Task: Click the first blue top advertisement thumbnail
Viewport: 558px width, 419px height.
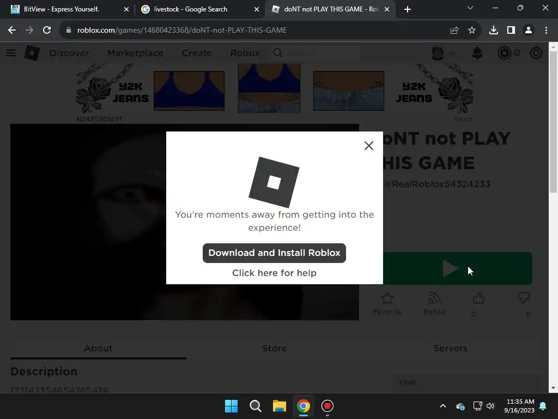Action: coord(189,91)
